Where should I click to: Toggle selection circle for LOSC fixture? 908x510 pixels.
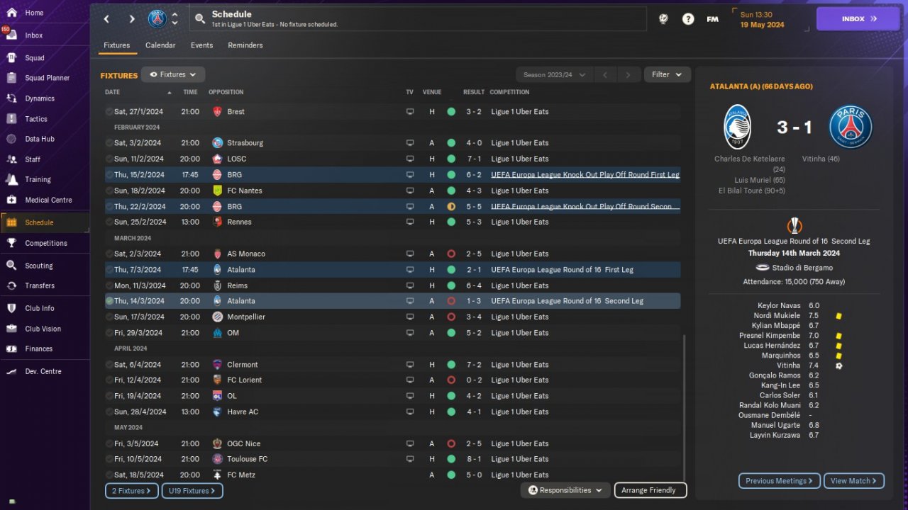click(109, 159)
